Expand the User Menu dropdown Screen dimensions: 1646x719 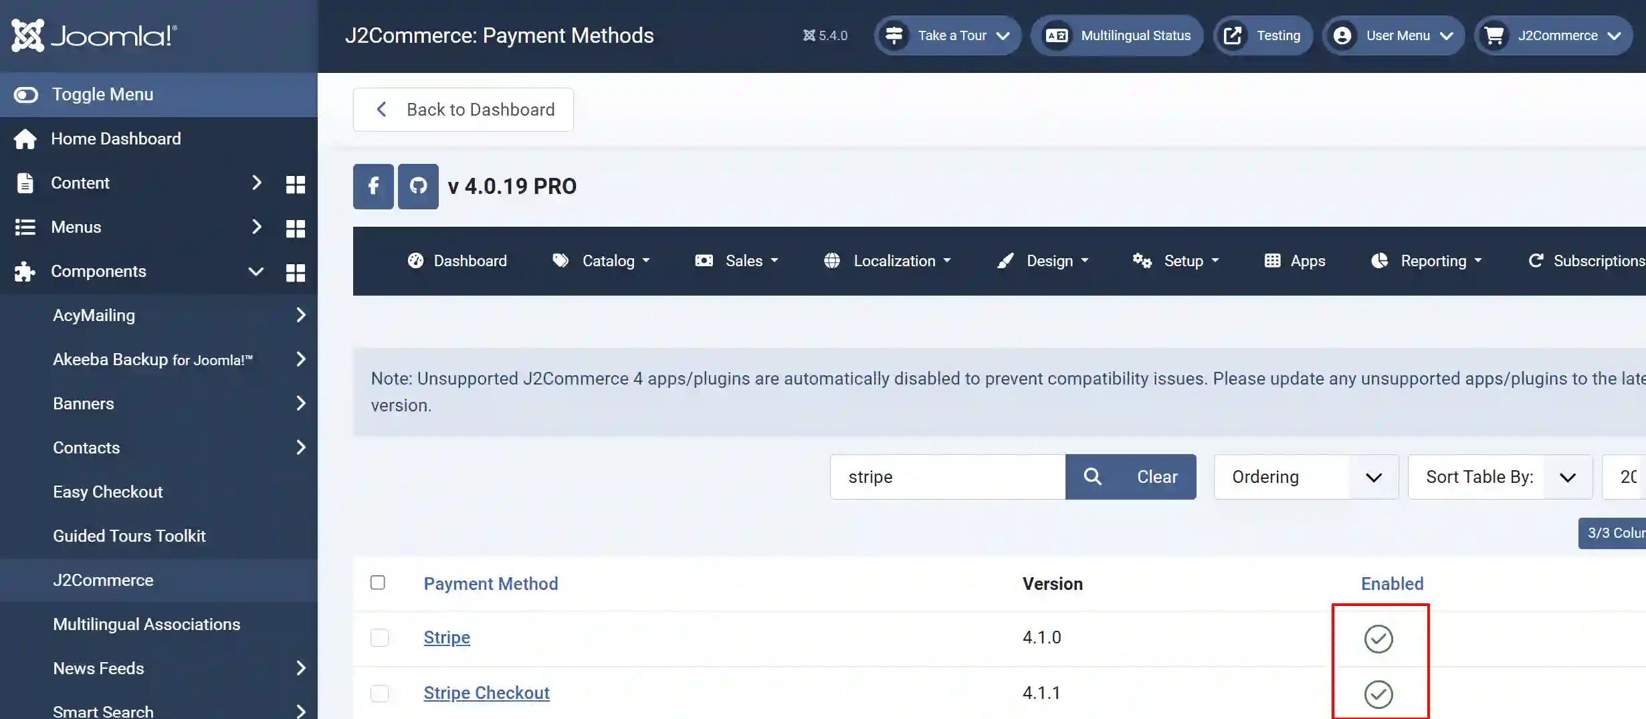pos(1446,36)
